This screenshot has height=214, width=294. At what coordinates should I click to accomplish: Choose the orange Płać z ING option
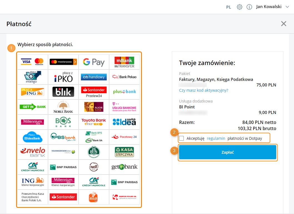[33, 92]
